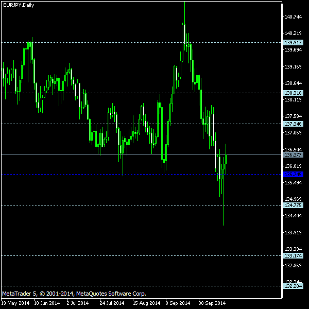309x309 pixels.
Task: Click the 140.219 price scale value
Action: (x=293, y=33)
